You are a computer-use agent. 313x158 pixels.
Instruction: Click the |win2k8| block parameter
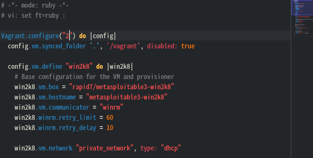(120, 67)
